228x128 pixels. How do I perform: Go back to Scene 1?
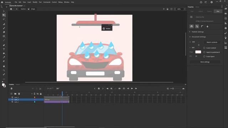pos(24,9)
